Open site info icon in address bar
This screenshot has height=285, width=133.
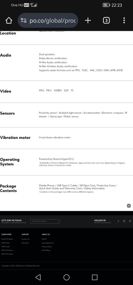coord(24,20)
